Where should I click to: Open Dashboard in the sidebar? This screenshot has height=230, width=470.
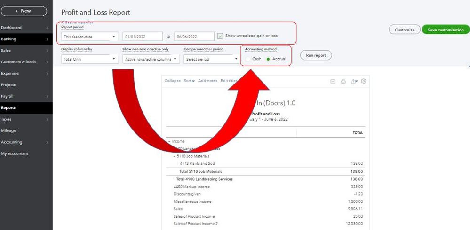pyautogui.click(x=11, y=28)
